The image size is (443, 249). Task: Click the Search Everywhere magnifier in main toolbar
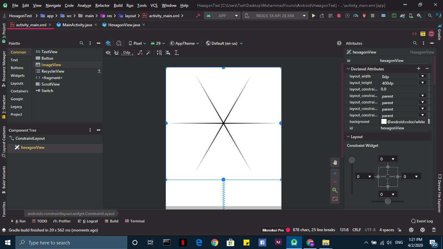pyautogui.click(x=430, y=16)
